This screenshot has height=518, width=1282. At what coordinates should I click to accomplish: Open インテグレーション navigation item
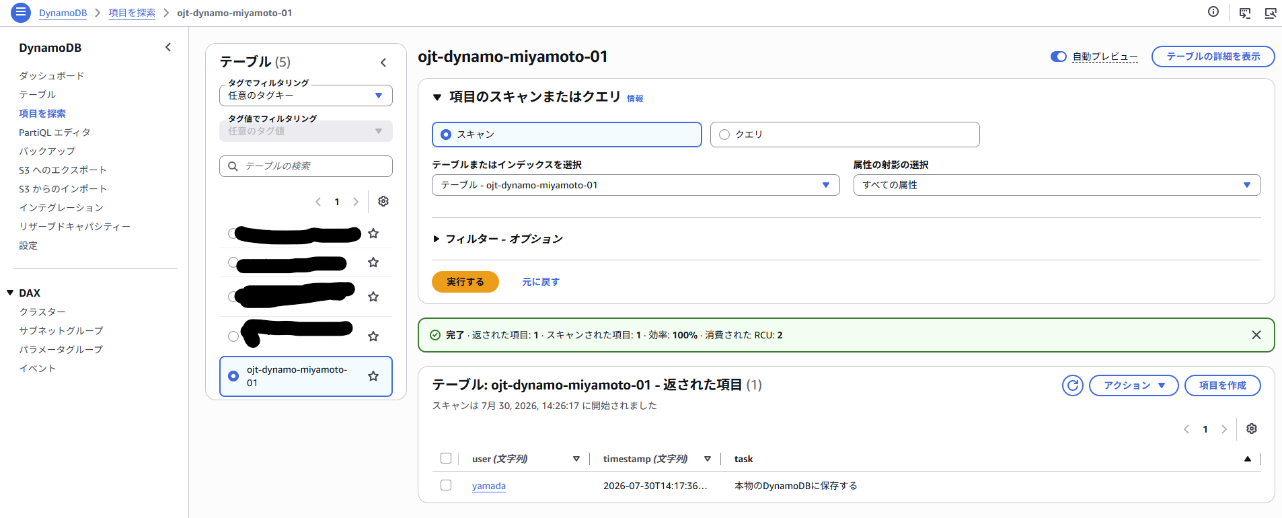coord(61,208)
